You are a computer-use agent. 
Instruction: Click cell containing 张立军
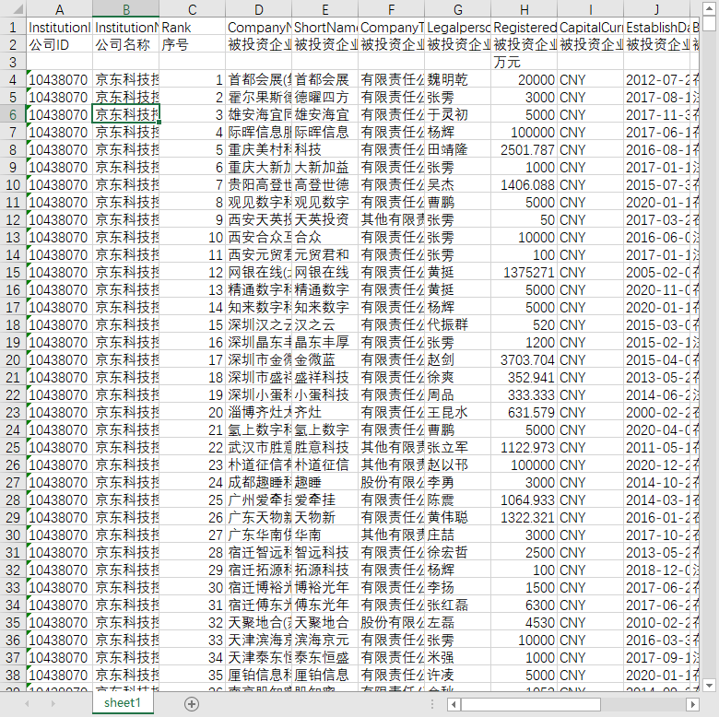tap(457, 448)
